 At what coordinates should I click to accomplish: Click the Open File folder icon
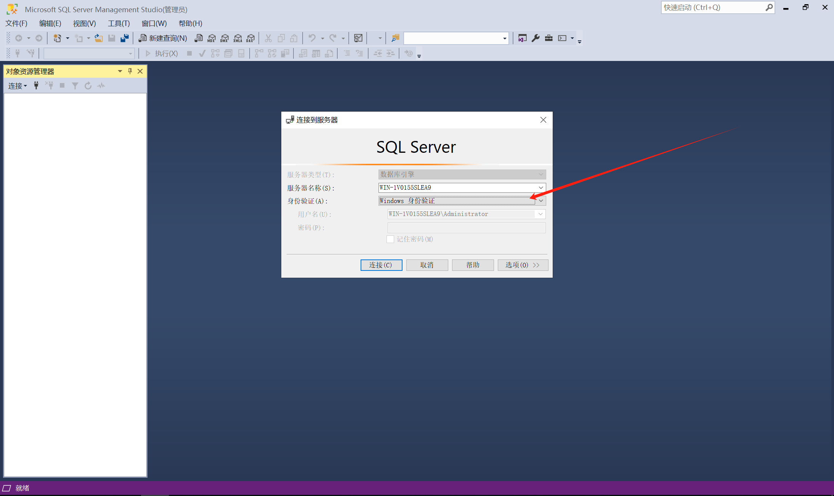point(99,38)
